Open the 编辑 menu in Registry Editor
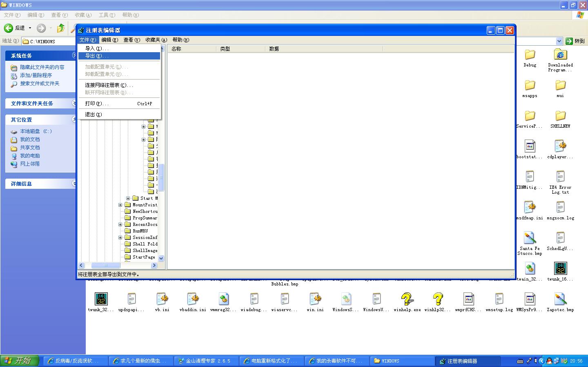This screenshot has height=367, width=588. click(109, 40)
